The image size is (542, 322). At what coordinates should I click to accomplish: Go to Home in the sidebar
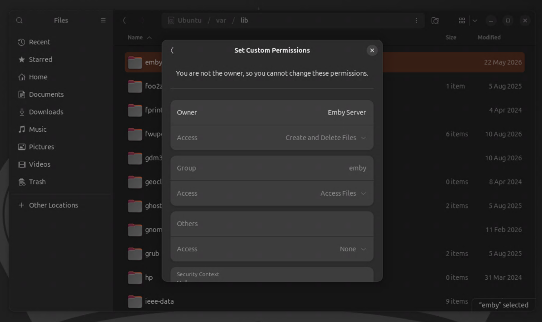61,77
